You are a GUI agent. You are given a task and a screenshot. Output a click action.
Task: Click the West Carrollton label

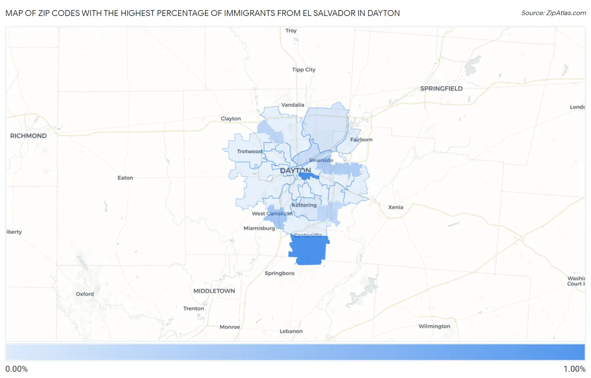tap(272, 214)
